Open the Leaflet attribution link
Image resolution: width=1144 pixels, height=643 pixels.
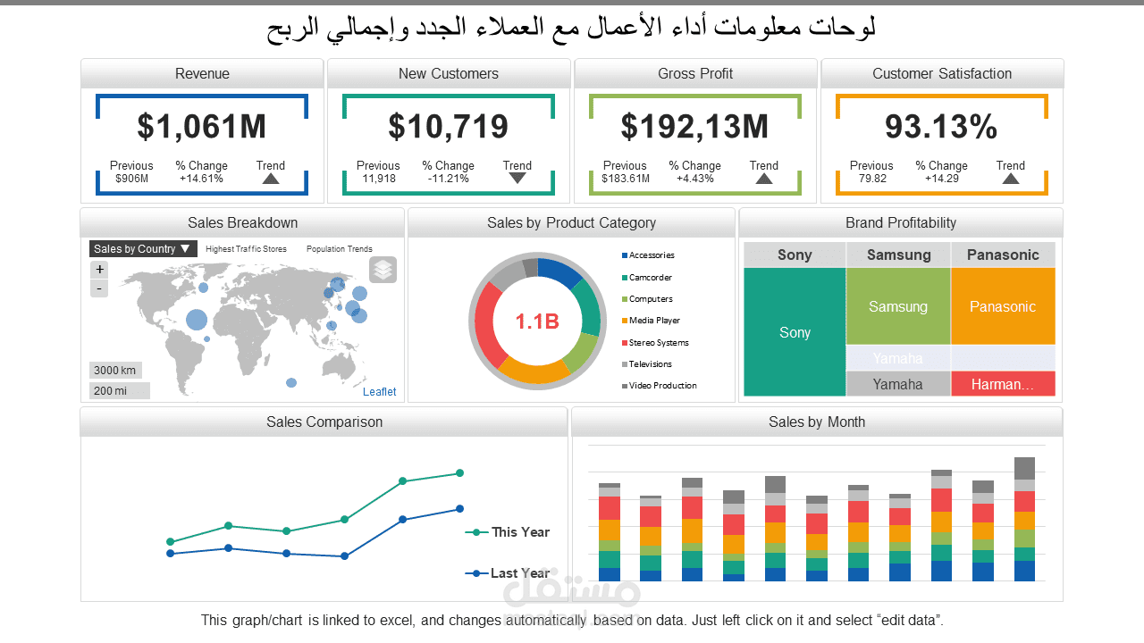coord(379,391)
